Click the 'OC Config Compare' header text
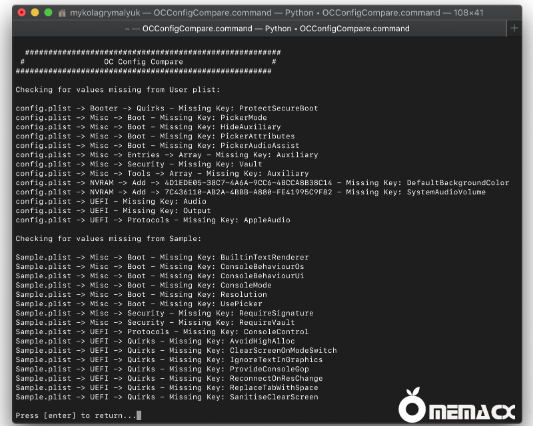533x426 pixels. 143,62
